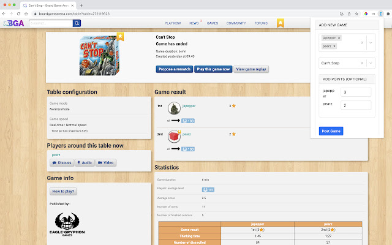Image resolution: width=392 pixels, height=245 pixels.
Task: Click the Can't Stop box image
Action: (99, 55)
